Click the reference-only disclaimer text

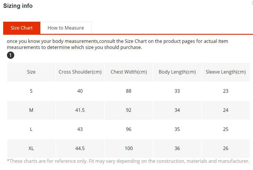point(128,161)
